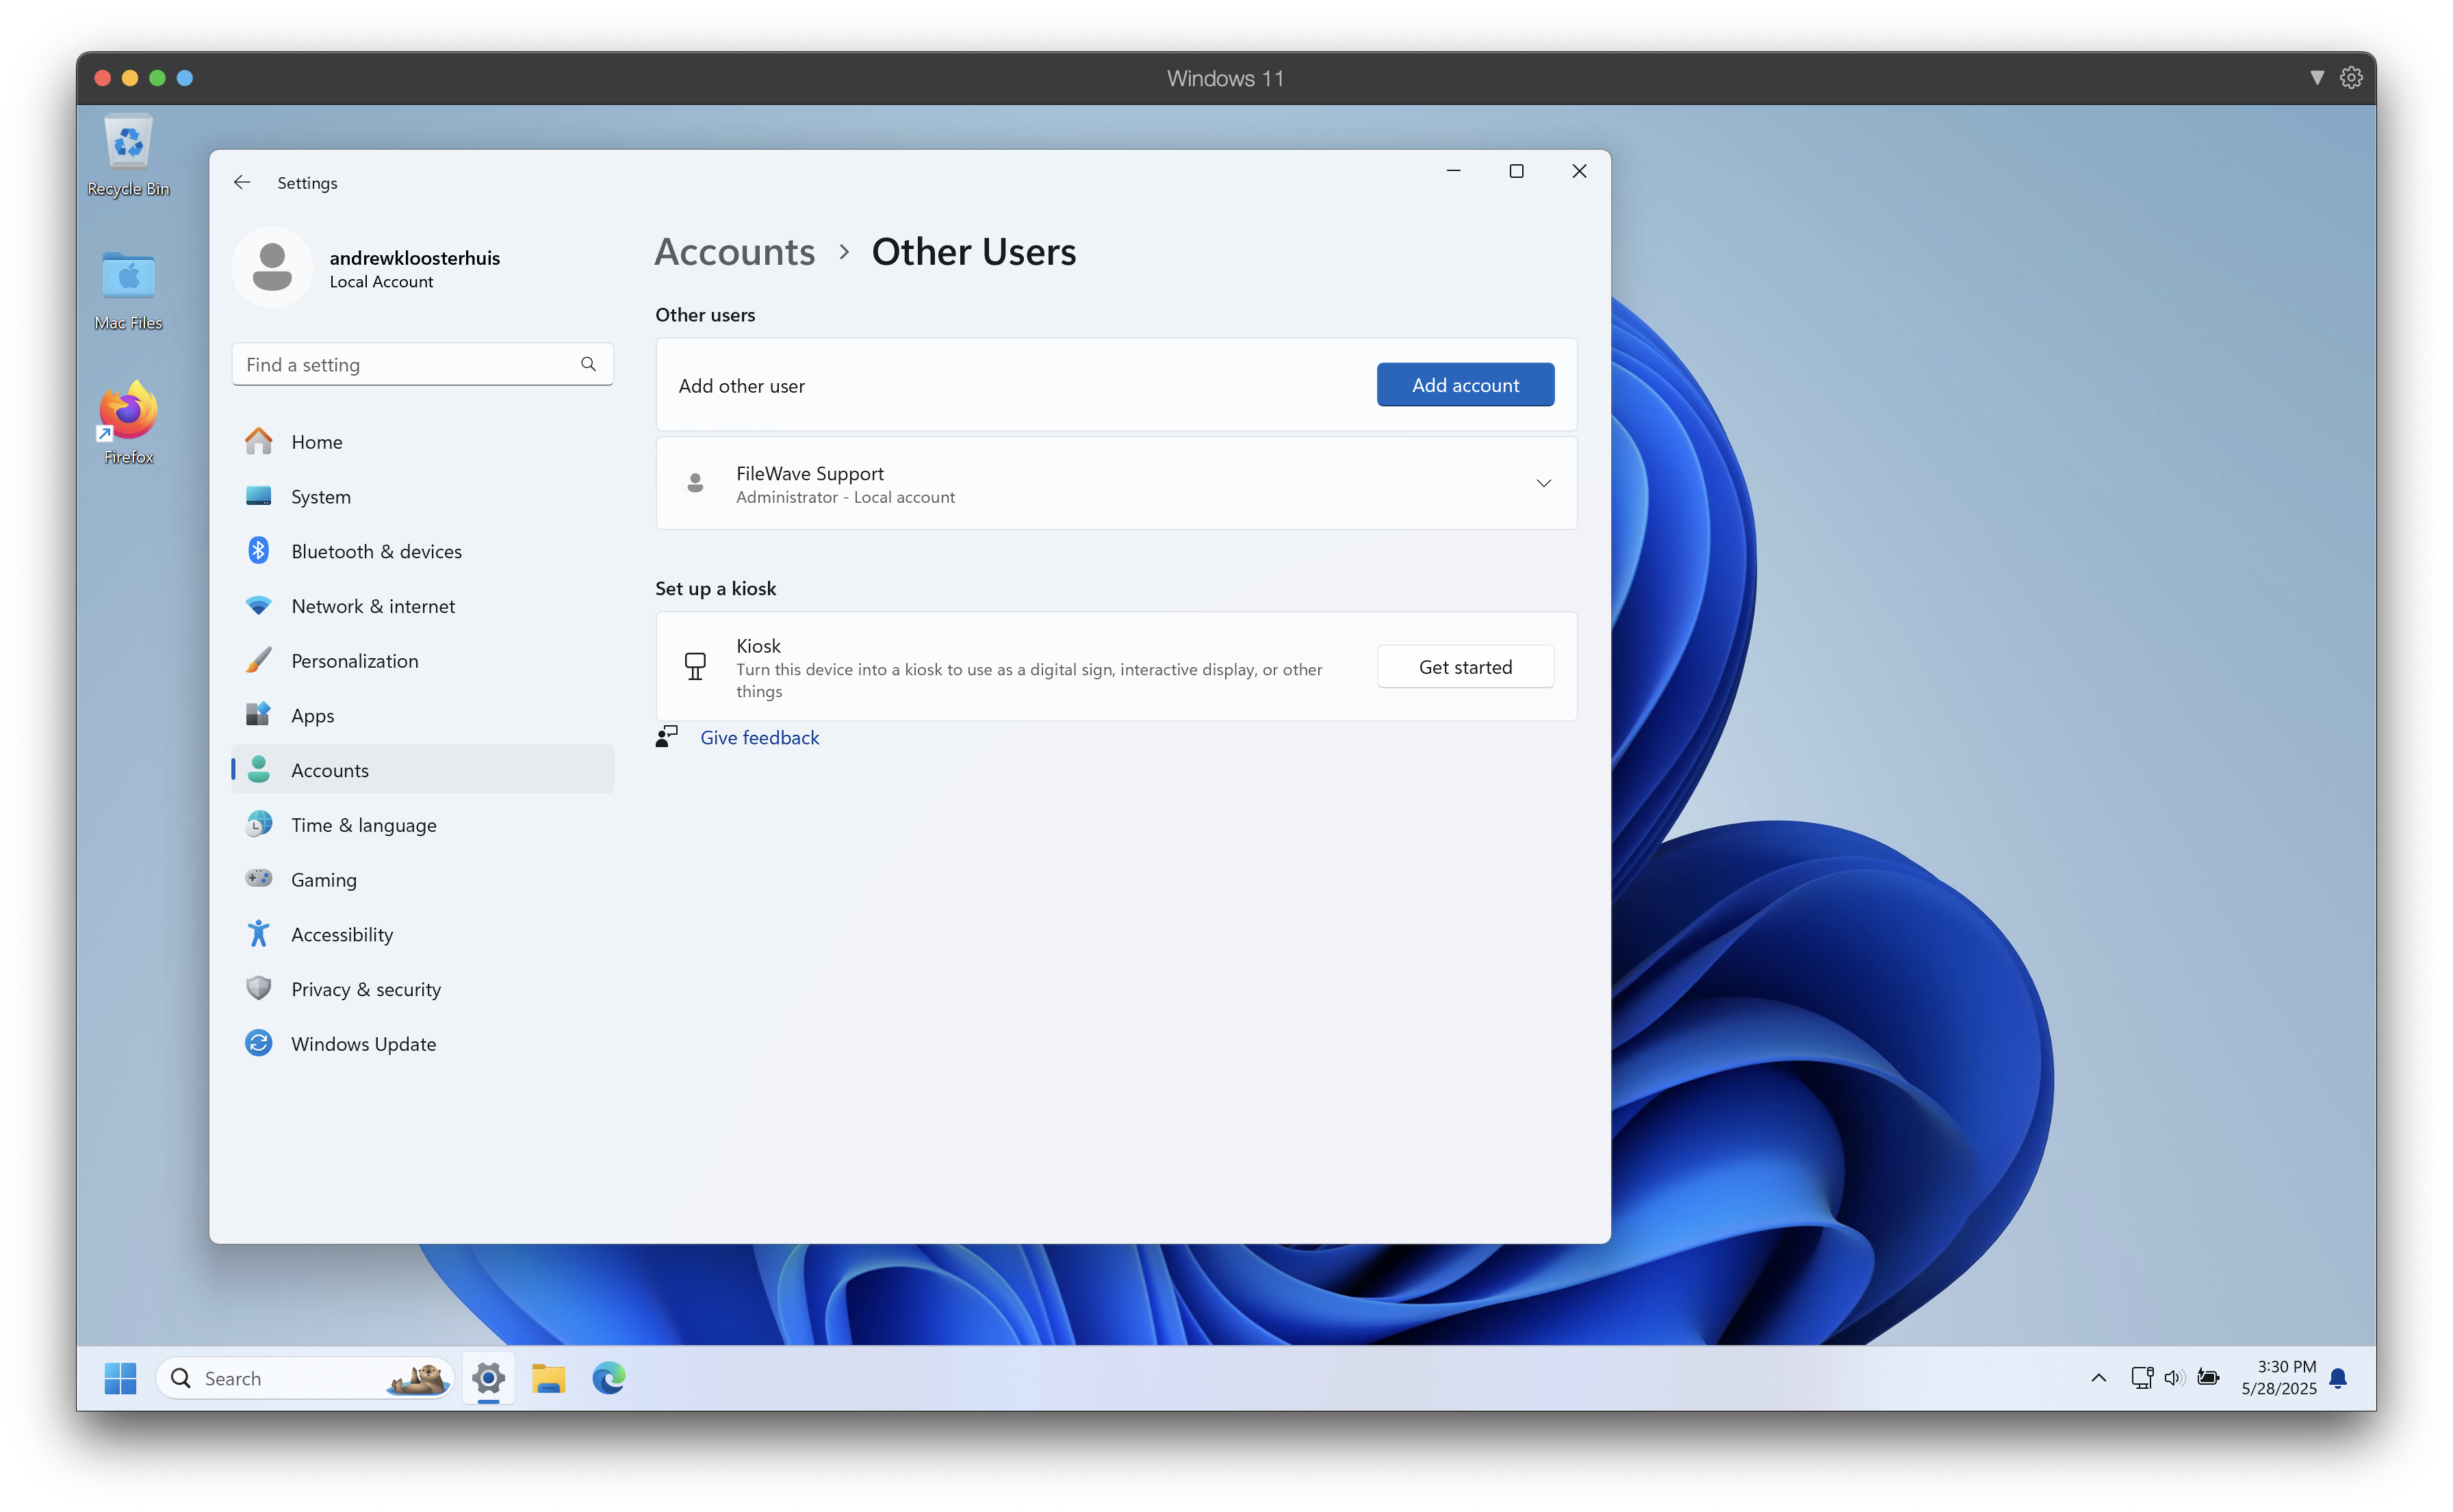Minimize the Settings window
The height and width of the screenshot is (1512, 2453).
(1454, 171)
